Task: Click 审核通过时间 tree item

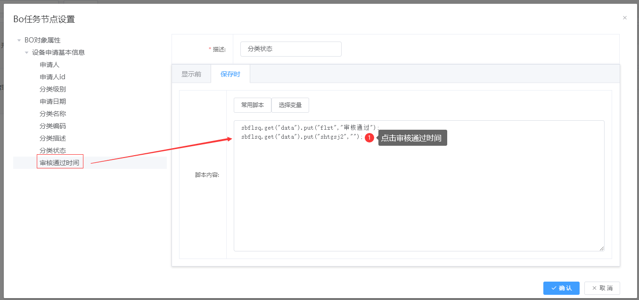Action: click(59, 163)
